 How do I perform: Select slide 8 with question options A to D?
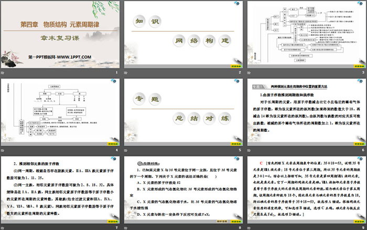coord(183,190)
